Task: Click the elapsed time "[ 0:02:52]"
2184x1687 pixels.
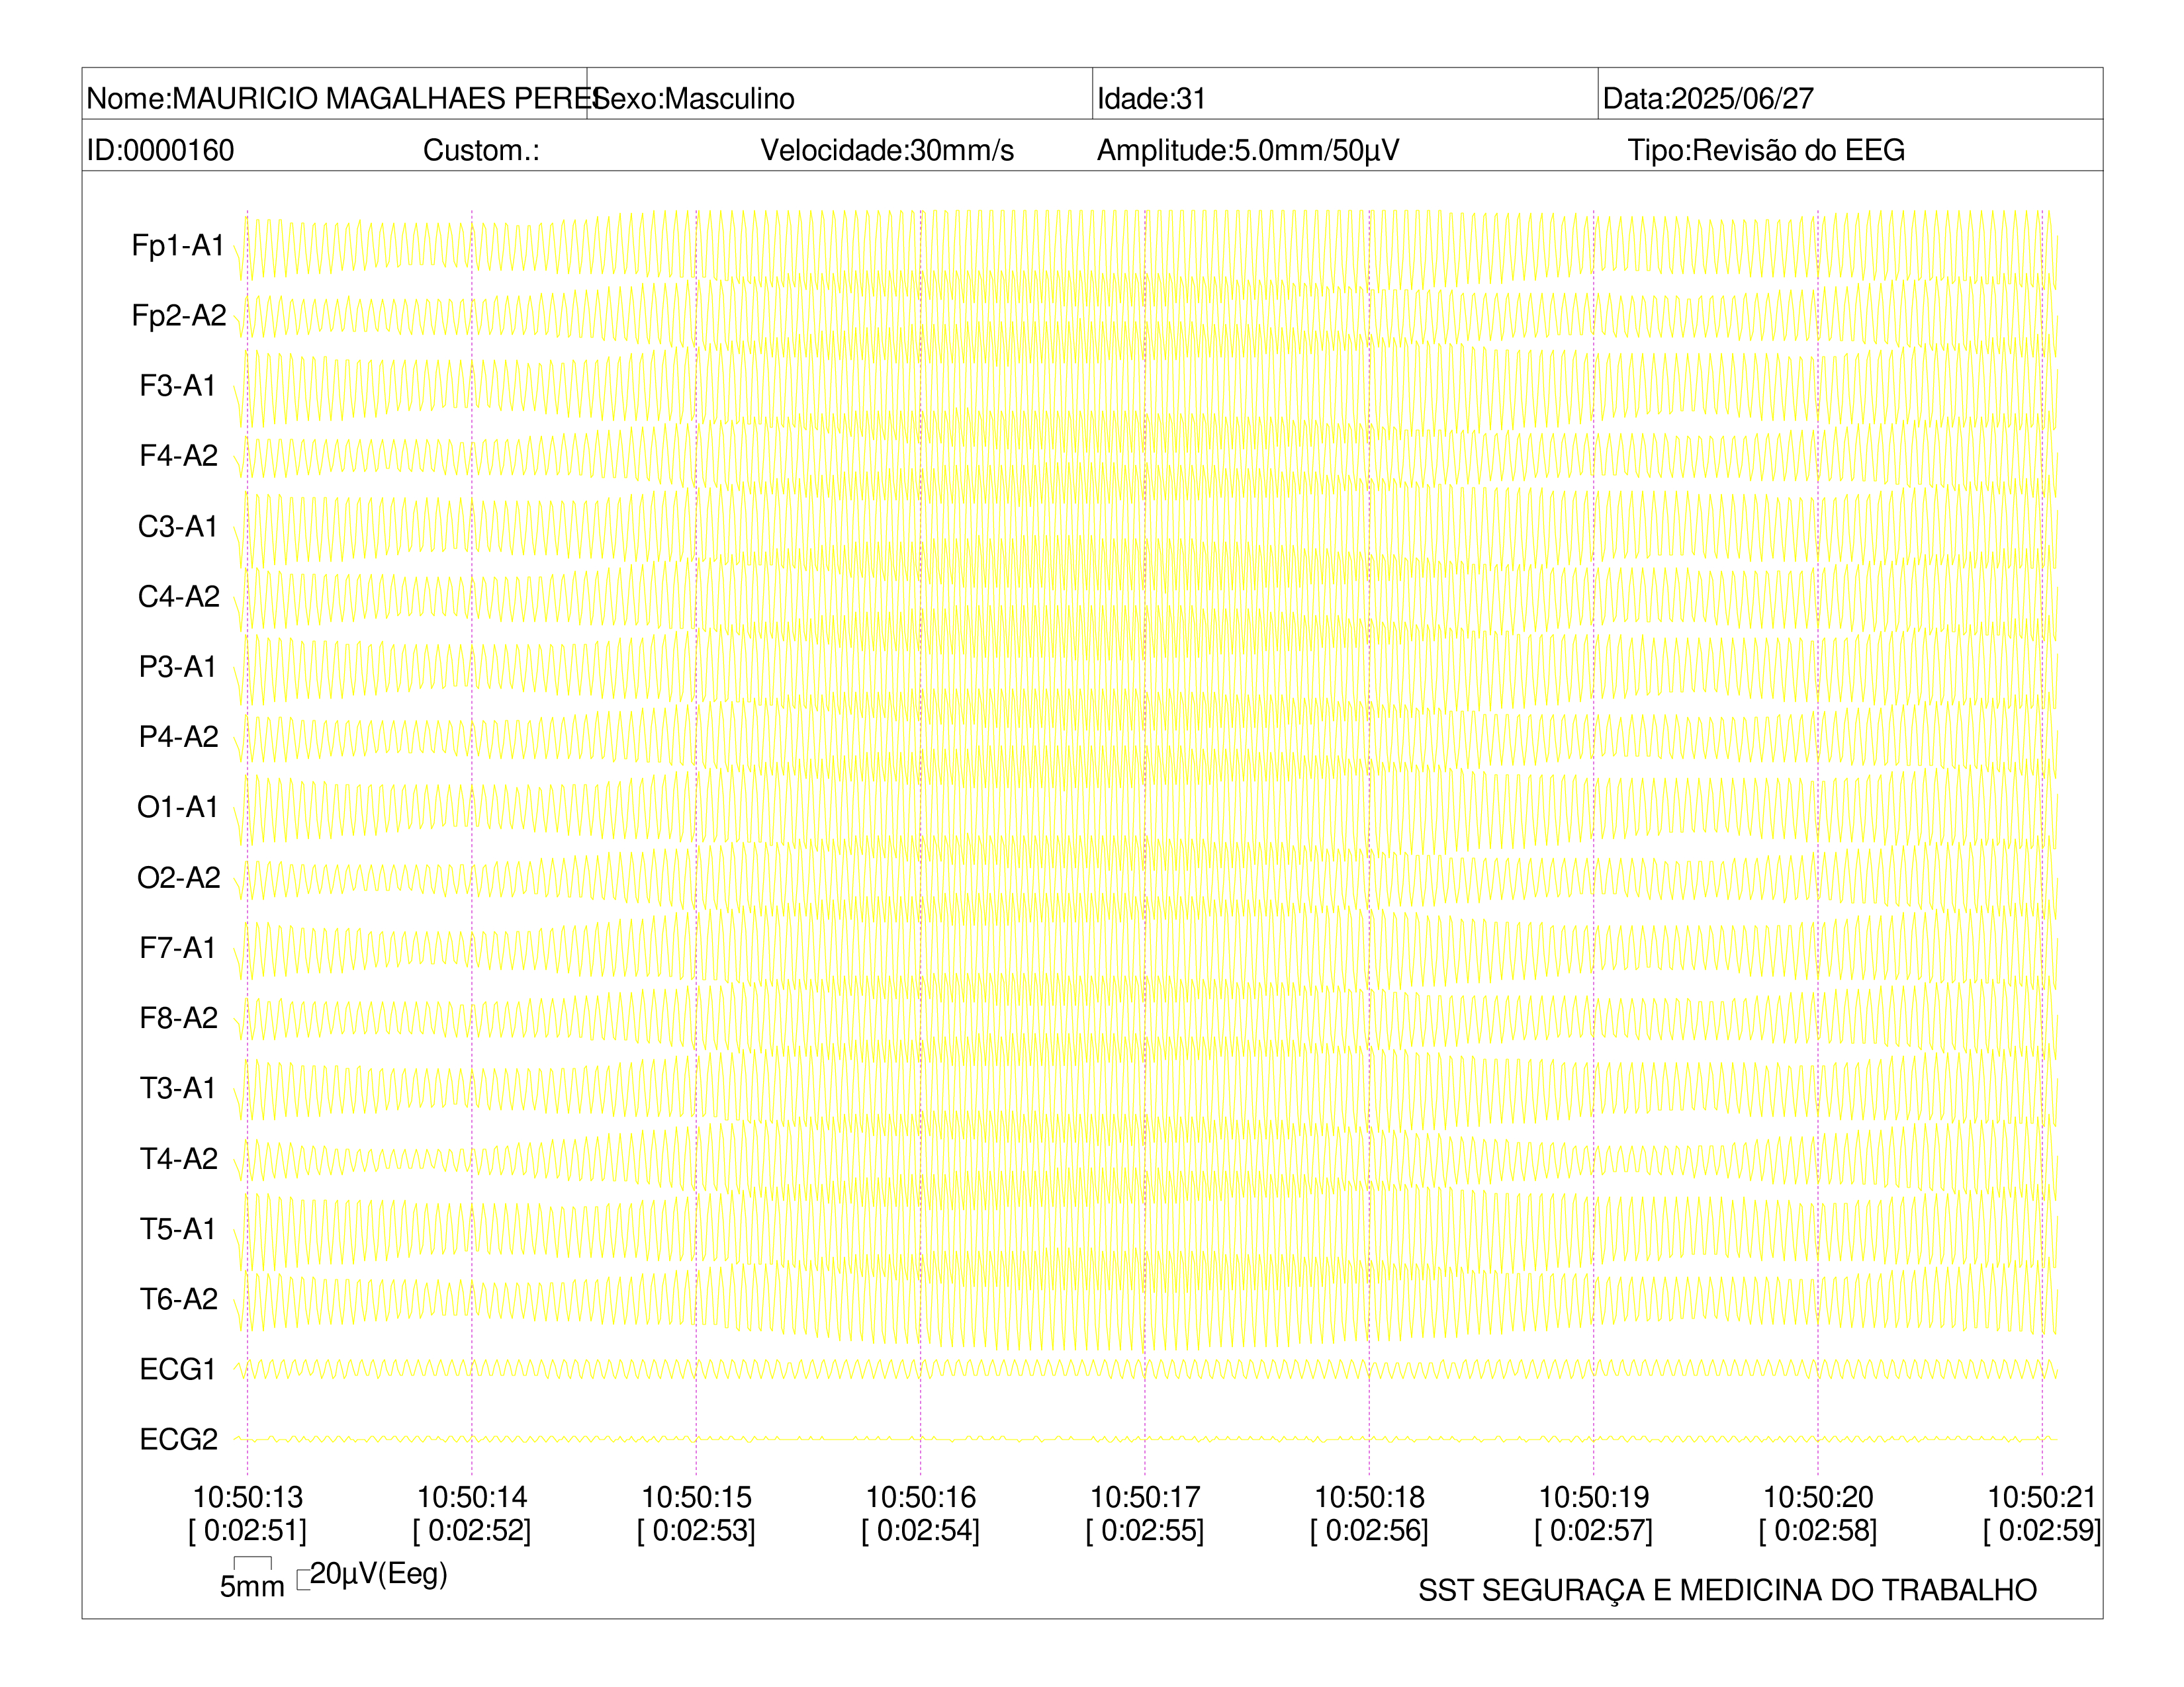Action: [472, 1530]
